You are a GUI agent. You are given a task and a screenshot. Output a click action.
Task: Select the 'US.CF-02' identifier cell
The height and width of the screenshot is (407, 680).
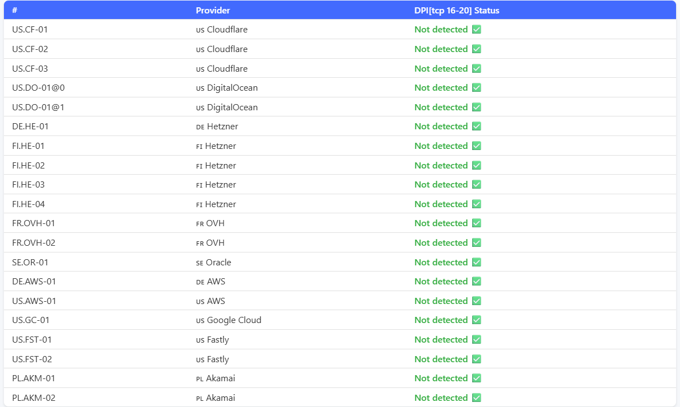click(x=30, y=49)
